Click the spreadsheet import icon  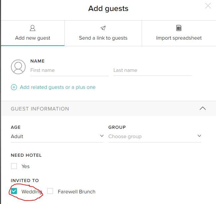(179, 28)
